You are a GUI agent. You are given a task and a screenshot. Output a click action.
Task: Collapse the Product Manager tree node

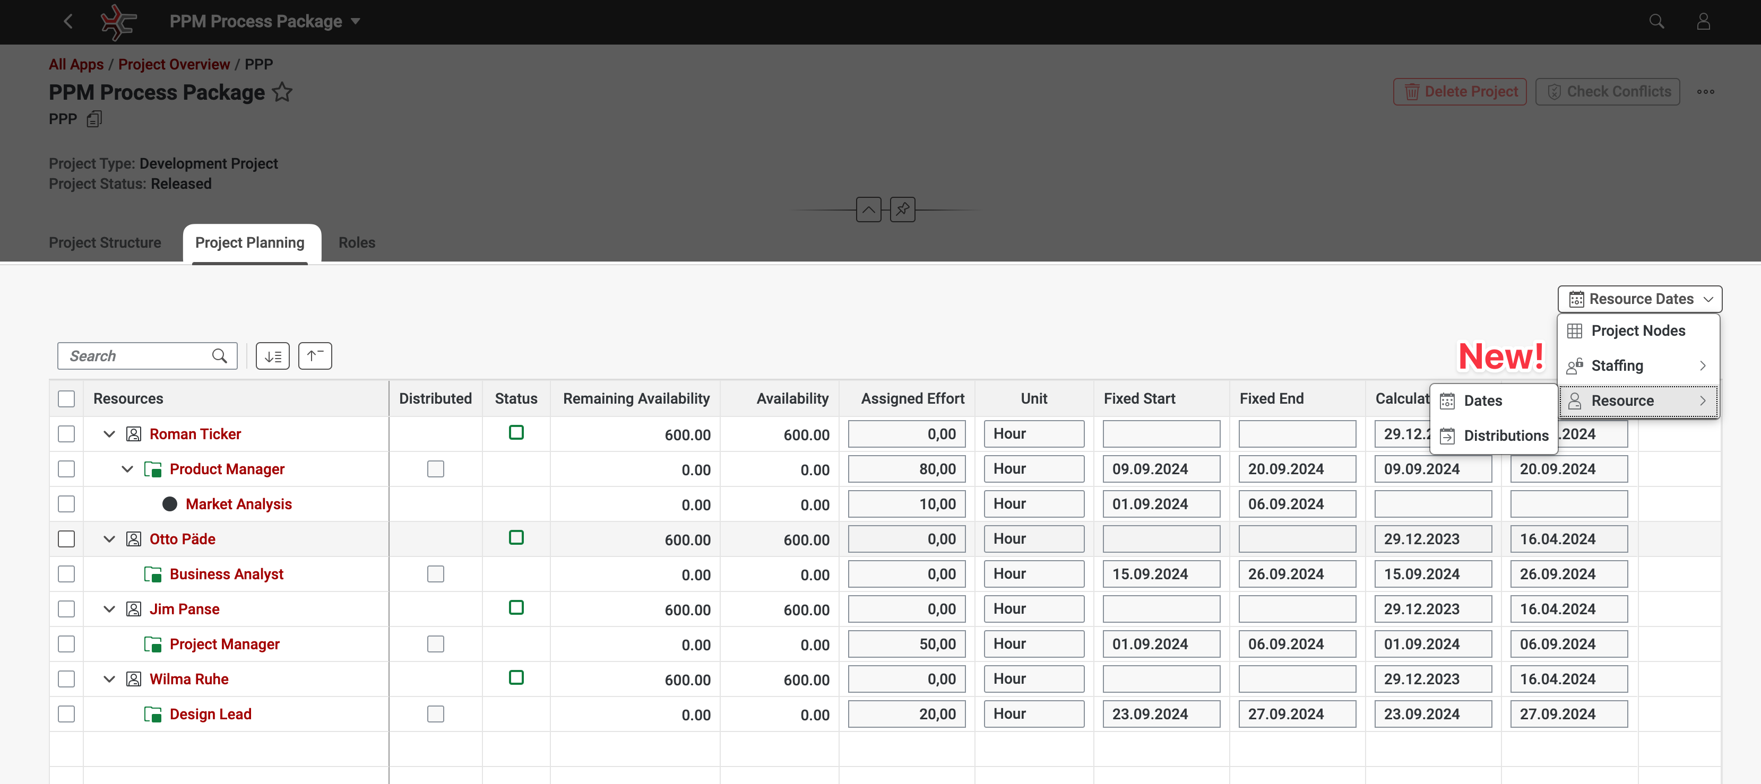(x=127, y=469)
